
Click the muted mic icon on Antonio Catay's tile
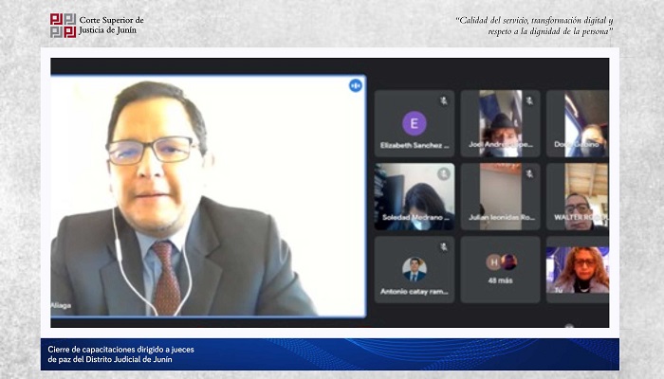443,246
